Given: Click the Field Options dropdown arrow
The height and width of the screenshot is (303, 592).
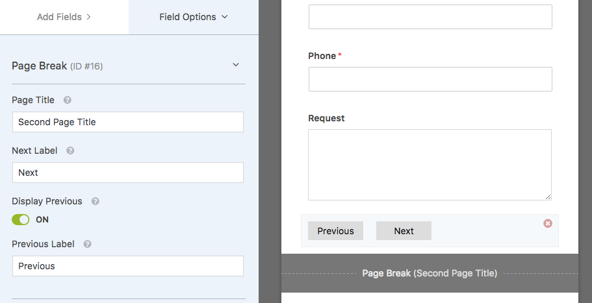Looking at the screenshot, I should 225,17.
